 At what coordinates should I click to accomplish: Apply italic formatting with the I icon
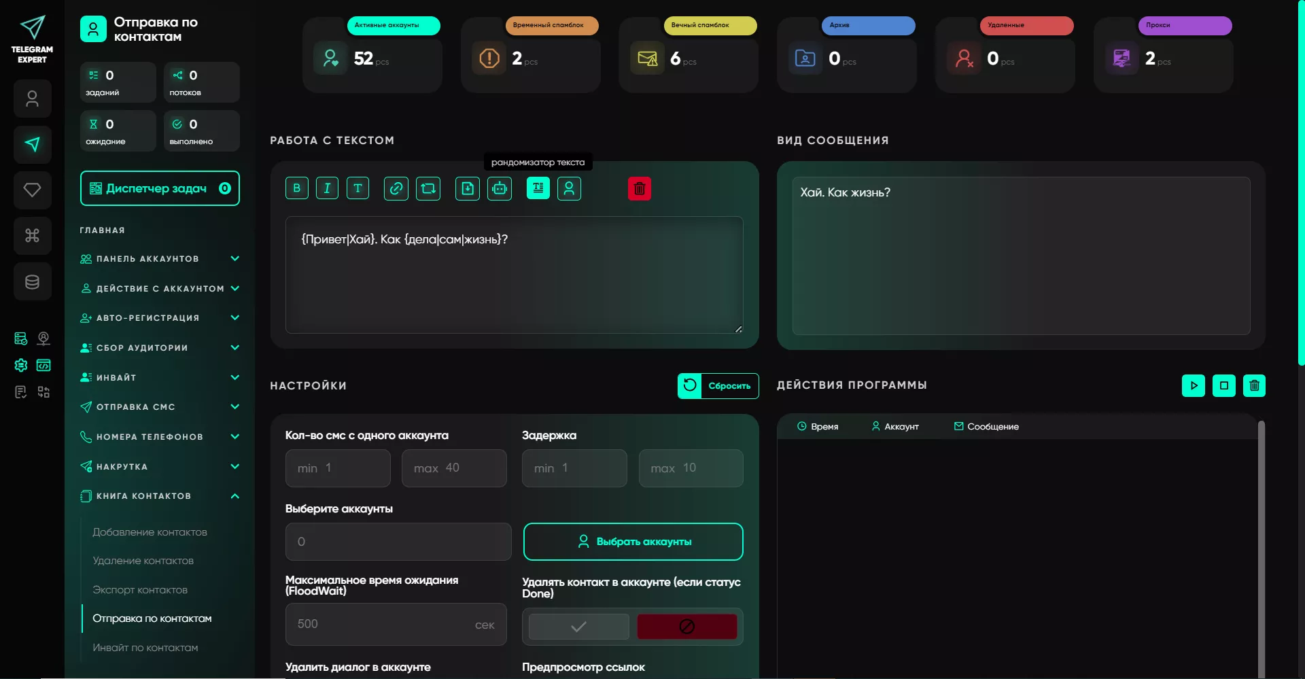tap(327, 188)
